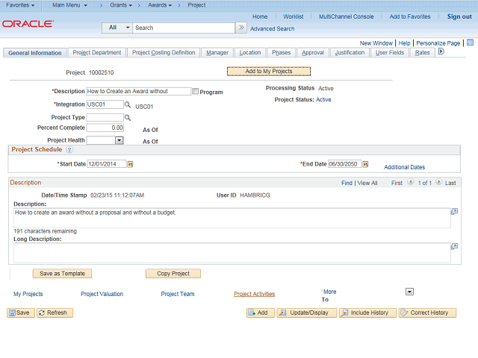Click the Project Schedule help icon
This screenshot has width=478, height=358.
69,150
